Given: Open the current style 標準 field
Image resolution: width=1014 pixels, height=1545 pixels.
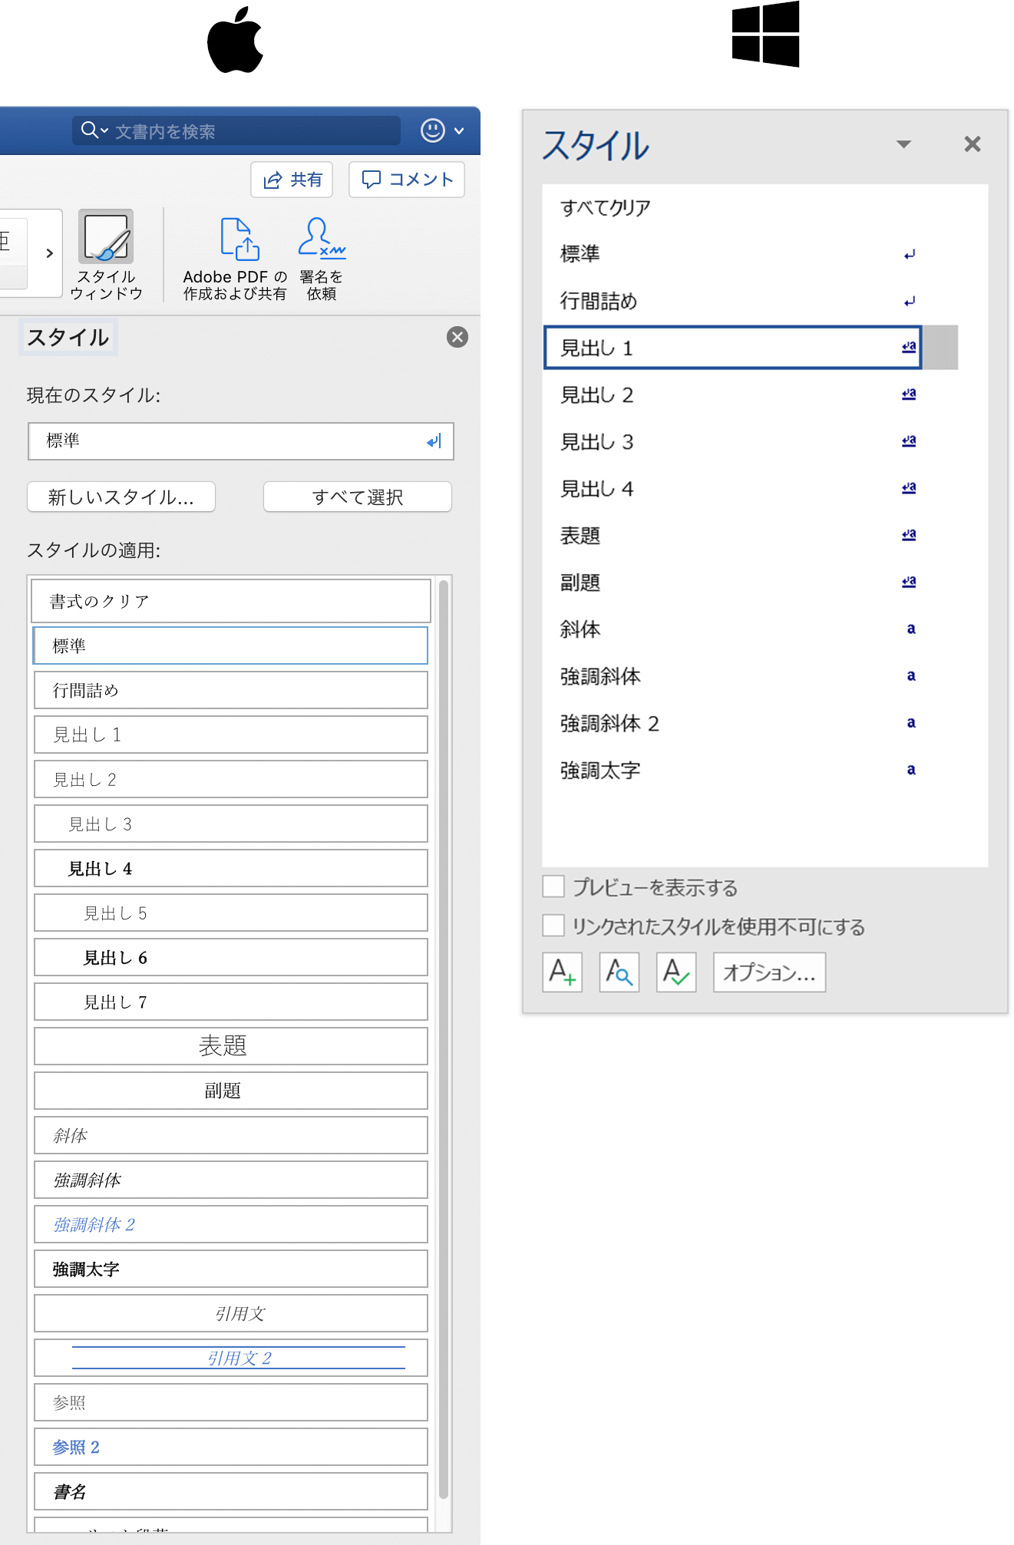Looking at the screenshot, I should [241, 441].
